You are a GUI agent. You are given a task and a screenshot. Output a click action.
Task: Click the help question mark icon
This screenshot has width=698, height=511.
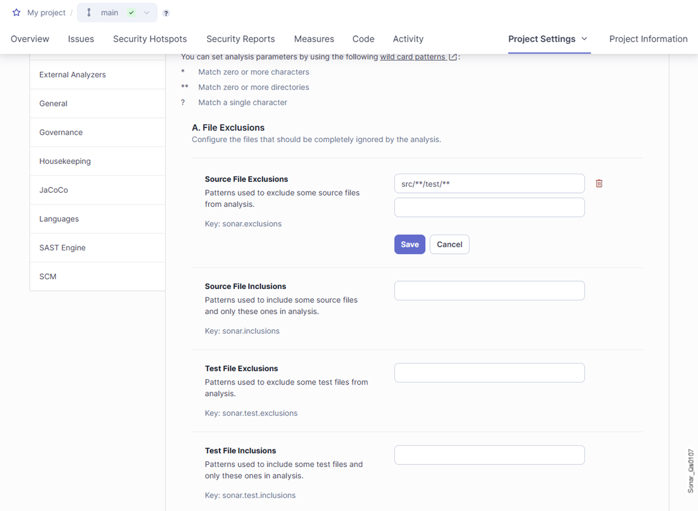pyautogui.click(x=166, y=13)
